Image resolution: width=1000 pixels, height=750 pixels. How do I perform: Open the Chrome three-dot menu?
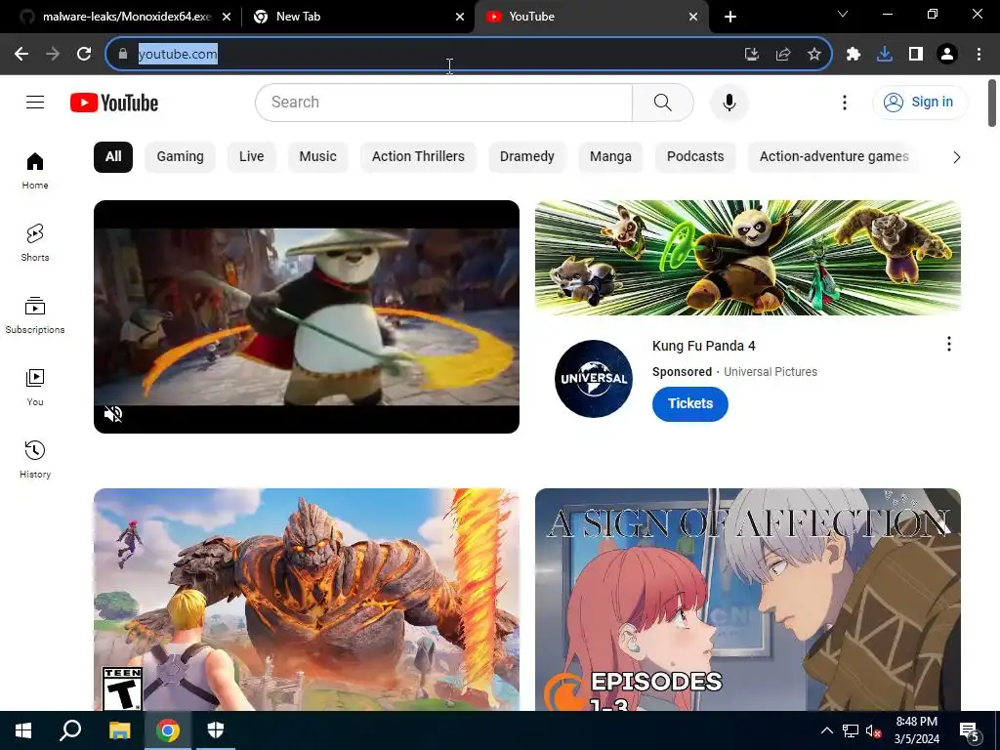tap(979, 55)
